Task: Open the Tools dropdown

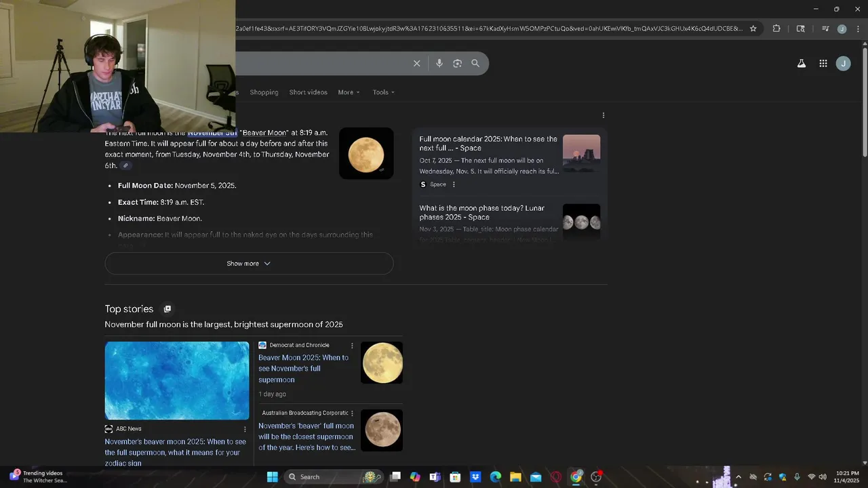Action: 384,92
